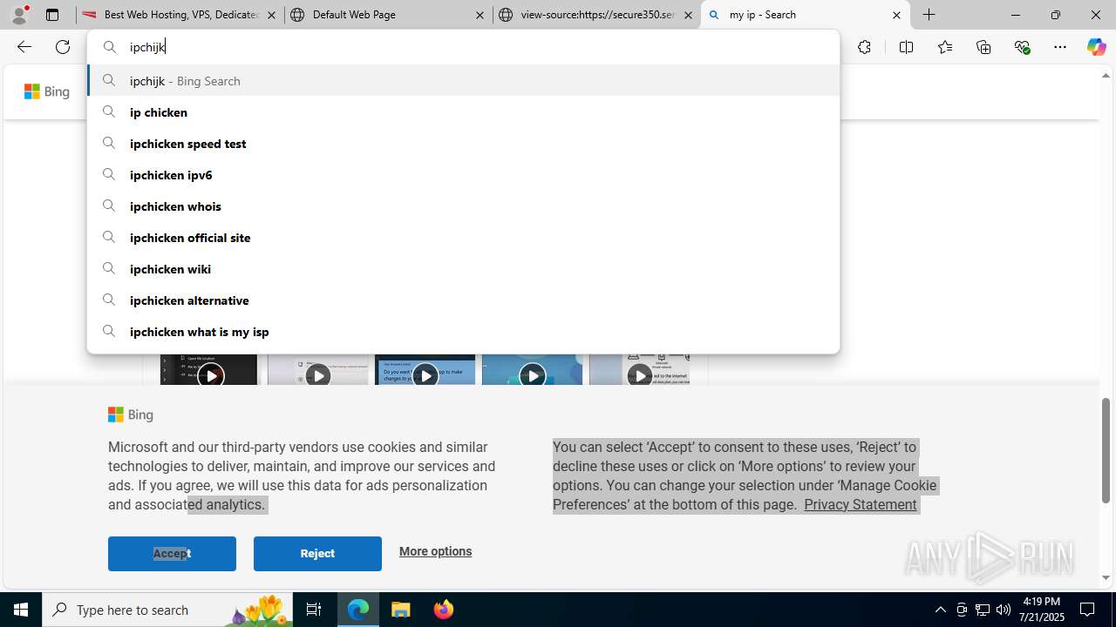Play the first video thumbnail

click(x=210, y=376)
